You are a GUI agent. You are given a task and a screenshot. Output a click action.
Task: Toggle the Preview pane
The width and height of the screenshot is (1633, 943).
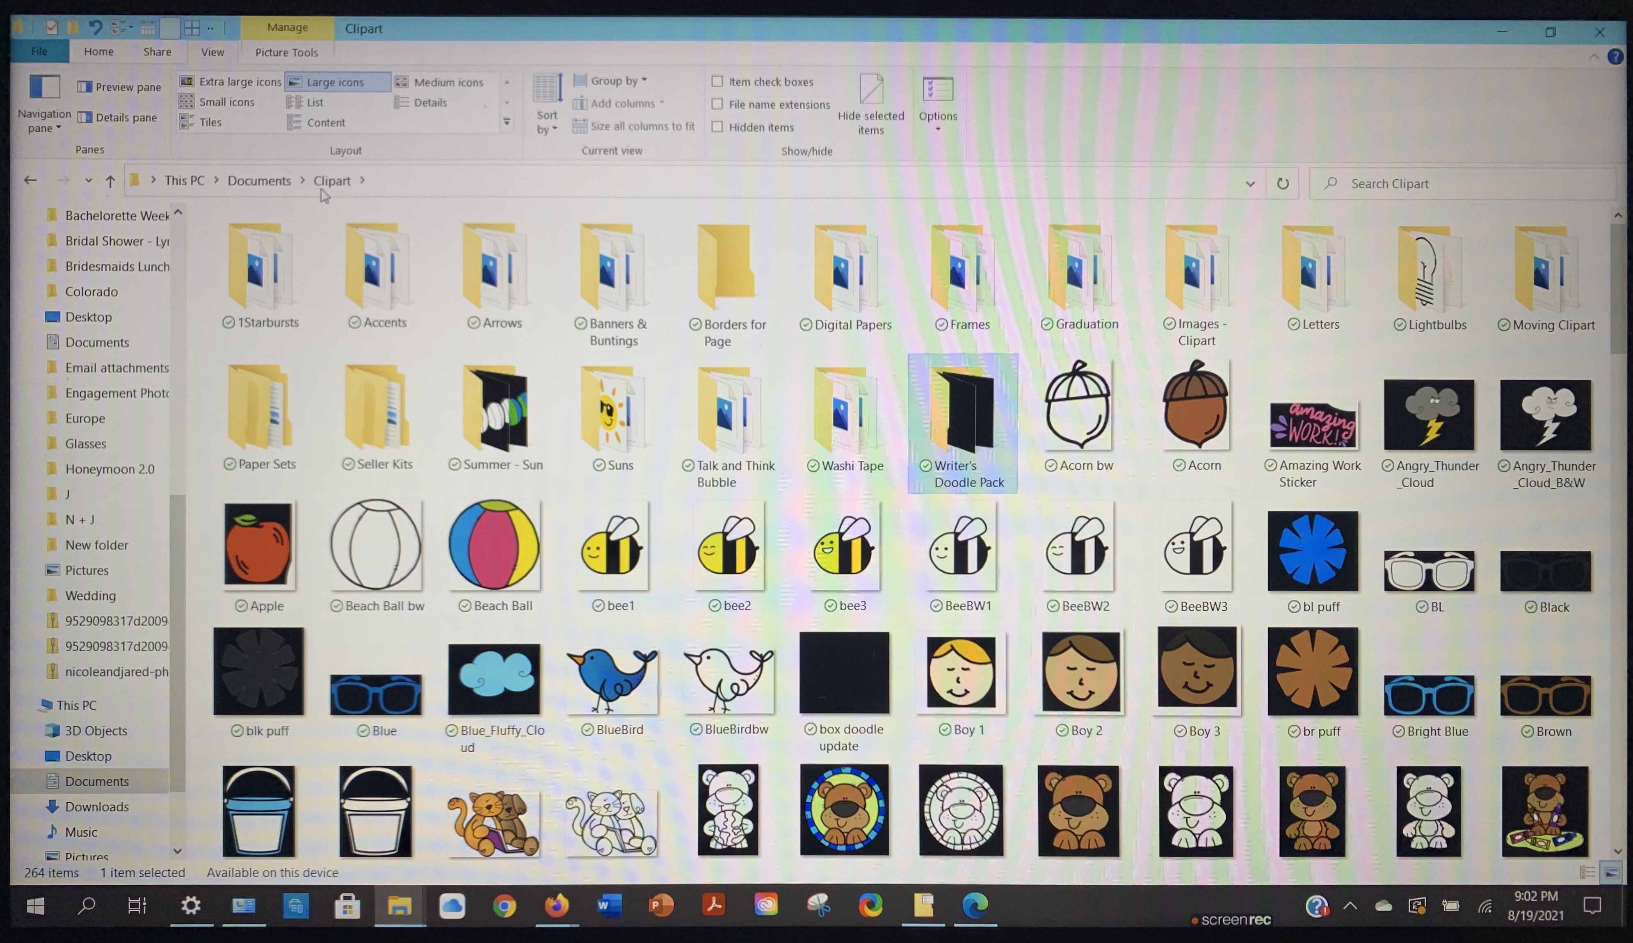(119, 87)
